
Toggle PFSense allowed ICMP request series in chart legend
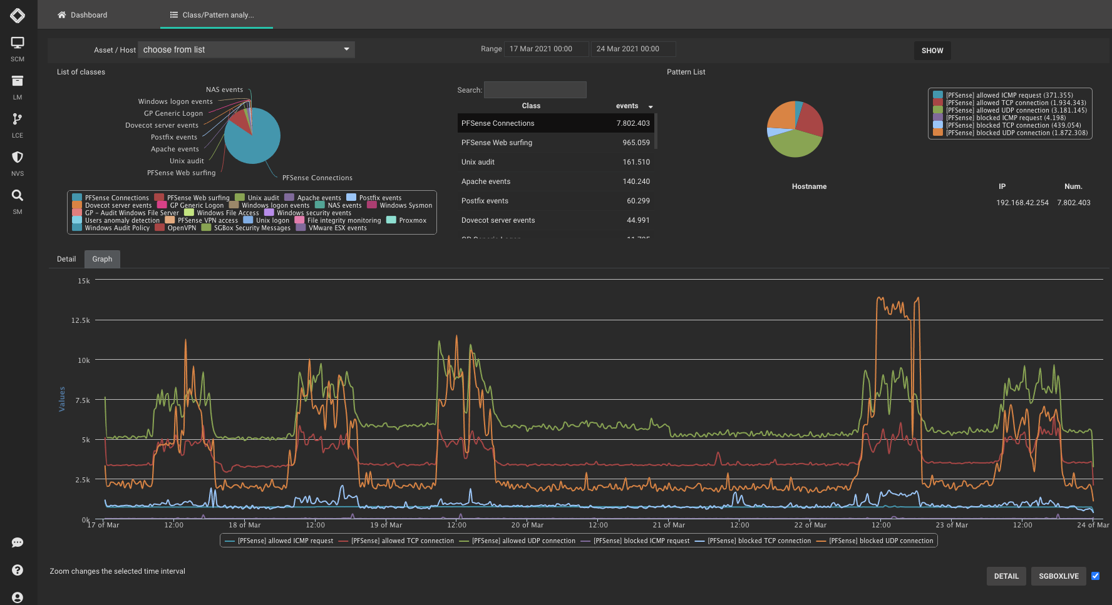pyautogui.click(x=285, y=541)
